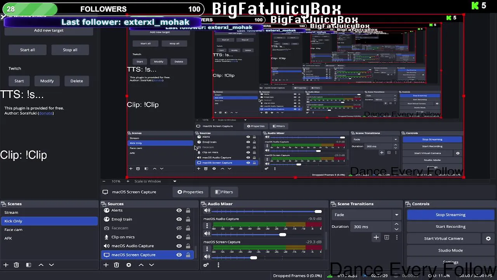Move scene down with Scenes arrow
This screenshot has height=280, width=497.
pyautogui.click(x=51, y=265)
